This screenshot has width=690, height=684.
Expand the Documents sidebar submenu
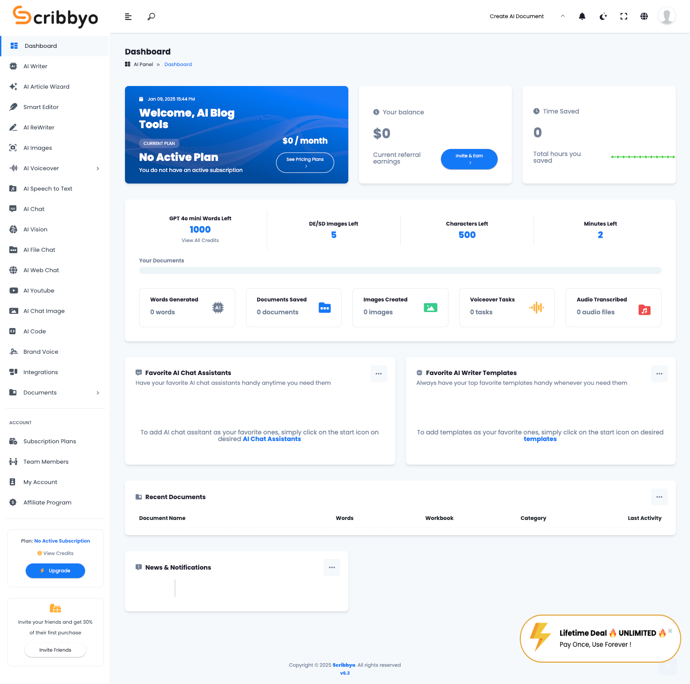coord(98,393)
